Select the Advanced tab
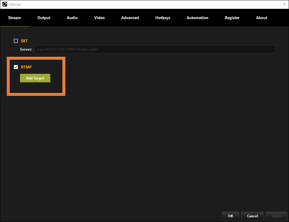The height and width of the screenshot is (222, 289). click(130, 18)
